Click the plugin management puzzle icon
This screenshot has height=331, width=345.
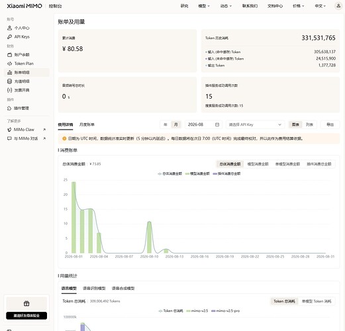point(9,109)
